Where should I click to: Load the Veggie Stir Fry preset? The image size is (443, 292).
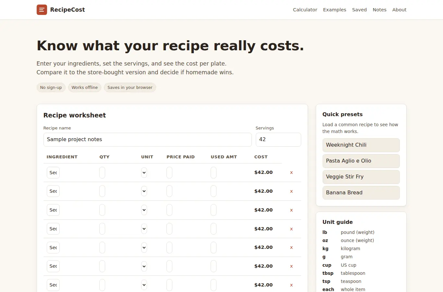(361, 177)
